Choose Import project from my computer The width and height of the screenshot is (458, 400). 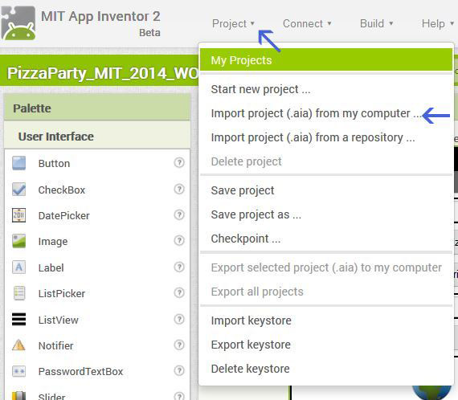coord(326,113)
